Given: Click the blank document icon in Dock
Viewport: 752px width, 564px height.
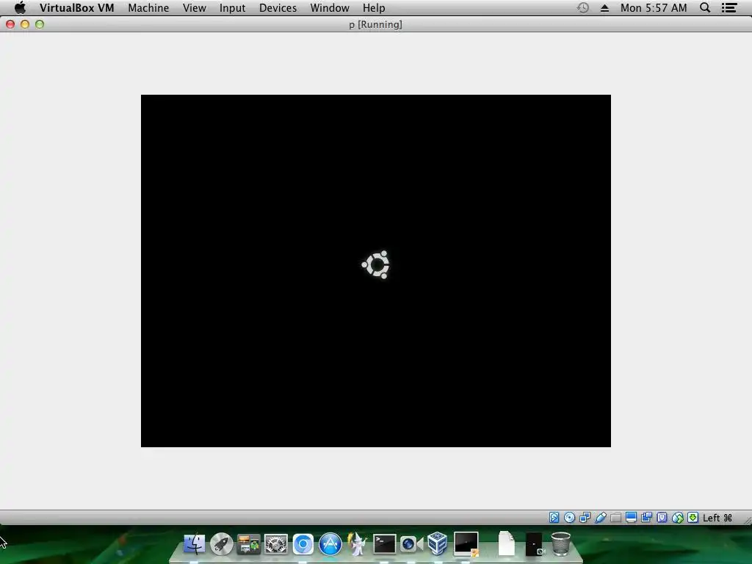Looking at the screenshot, I should click(507, 544).
